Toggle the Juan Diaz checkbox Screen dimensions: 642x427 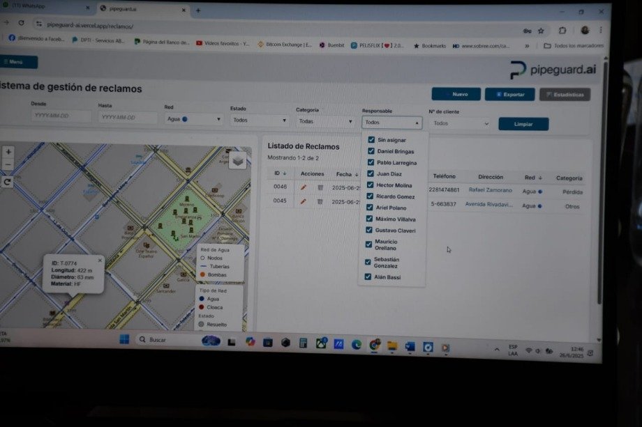371,173
